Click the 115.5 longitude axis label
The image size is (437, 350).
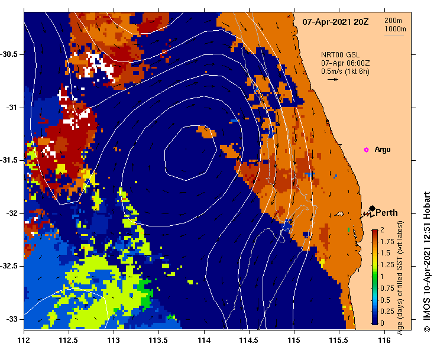click(x=339, y=341)
